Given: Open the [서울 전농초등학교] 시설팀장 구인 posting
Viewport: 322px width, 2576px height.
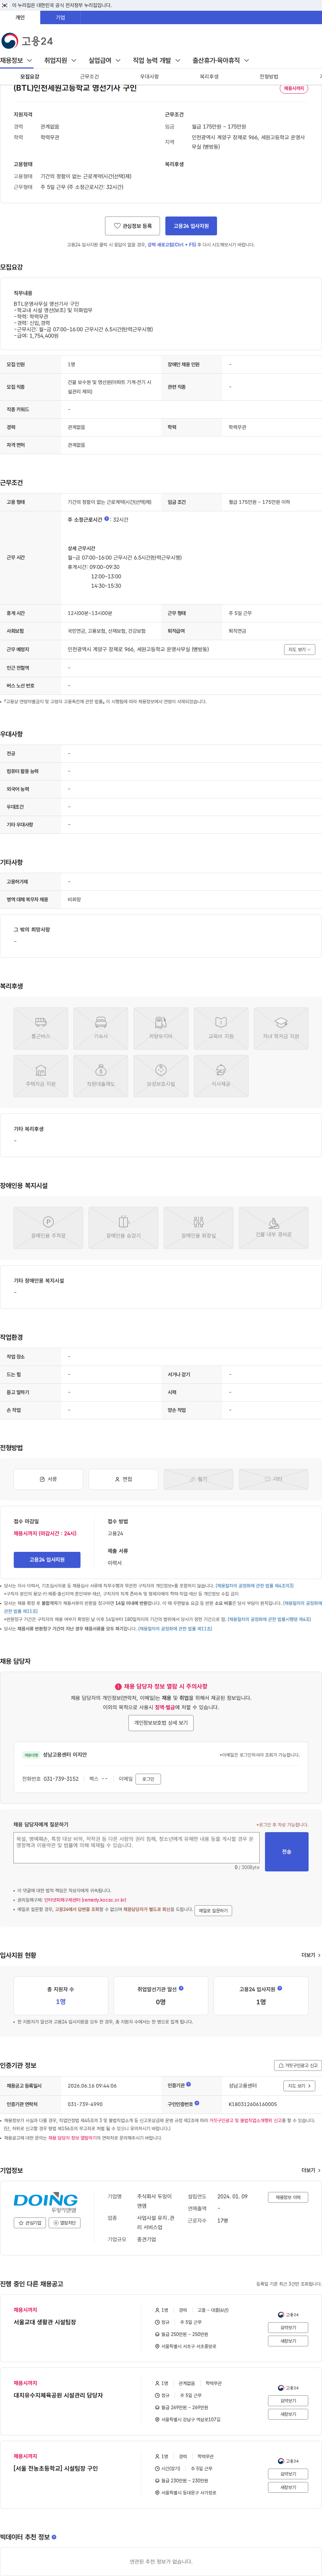Looking at the screenshot, I should coord(56,2468).
